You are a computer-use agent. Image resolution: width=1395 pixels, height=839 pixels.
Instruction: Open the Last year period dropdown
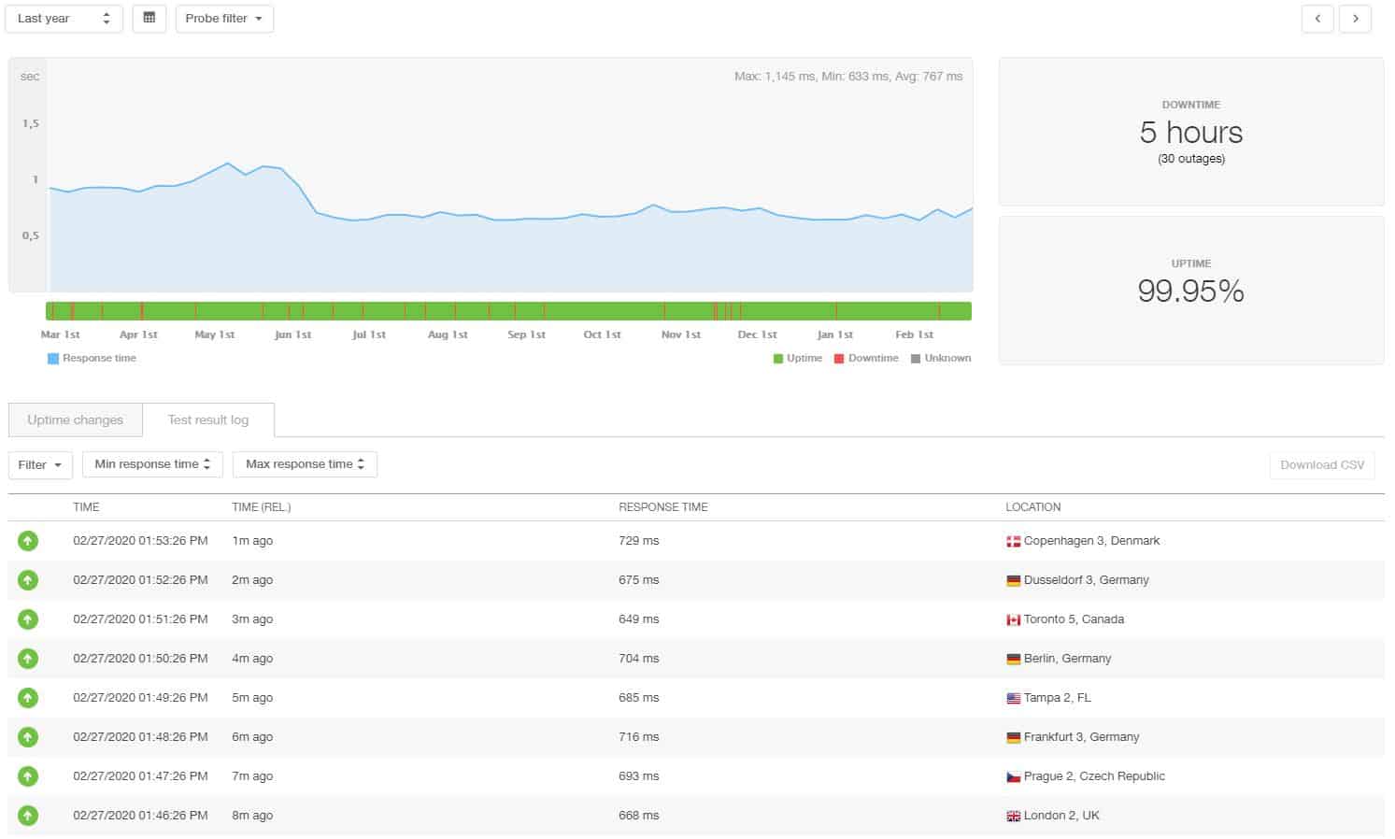click(64, 18)
